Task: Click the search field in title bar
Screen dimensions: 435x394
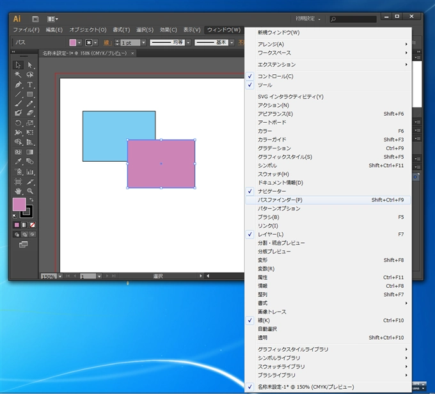Action: pyautogui.click(x=353, y=19)
